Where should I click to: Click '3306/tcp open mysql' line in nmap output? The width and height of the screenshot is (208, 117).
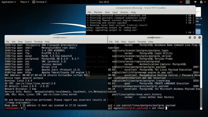click(38, 56)
